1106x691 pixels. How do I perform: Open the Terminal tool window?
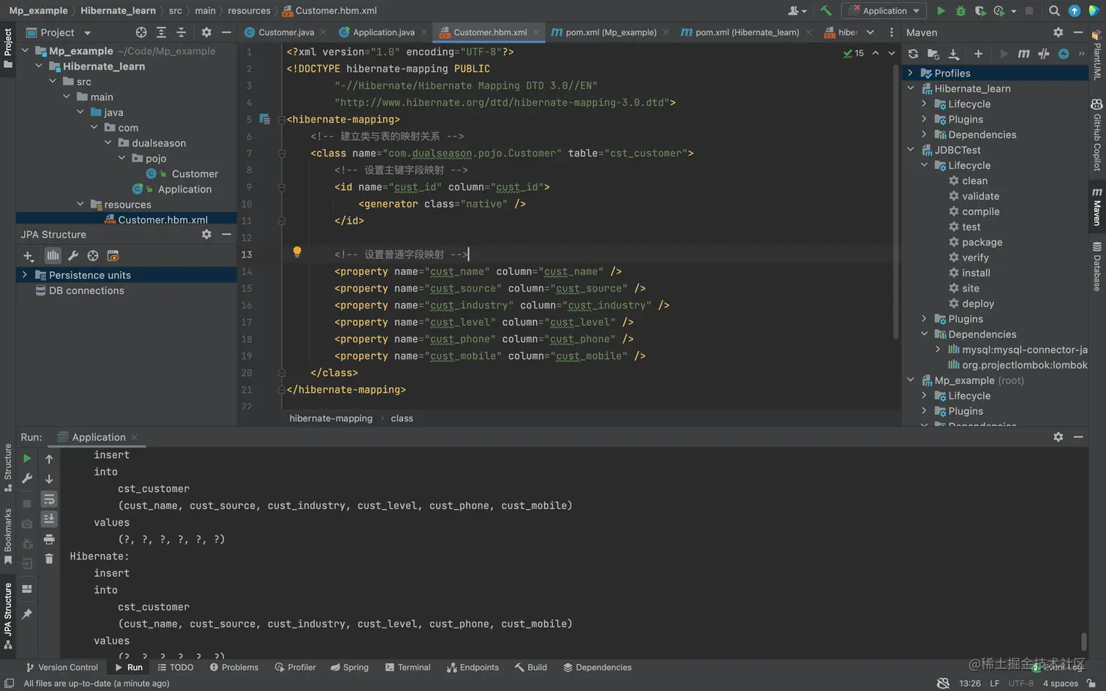[407, 667]
